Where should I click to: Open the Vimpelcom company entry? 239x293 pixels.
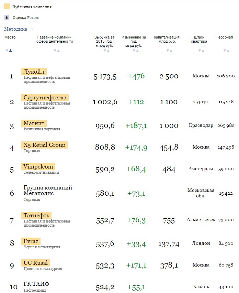[38, 166]
